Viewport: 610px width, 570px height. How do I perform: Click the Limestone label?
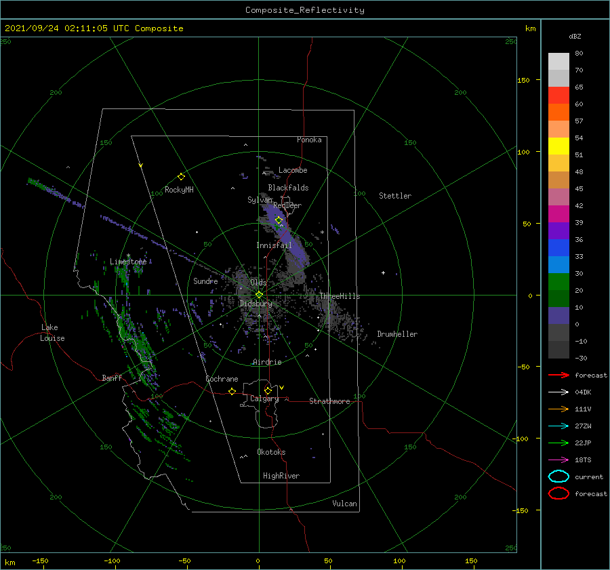[x=128, y=262]
